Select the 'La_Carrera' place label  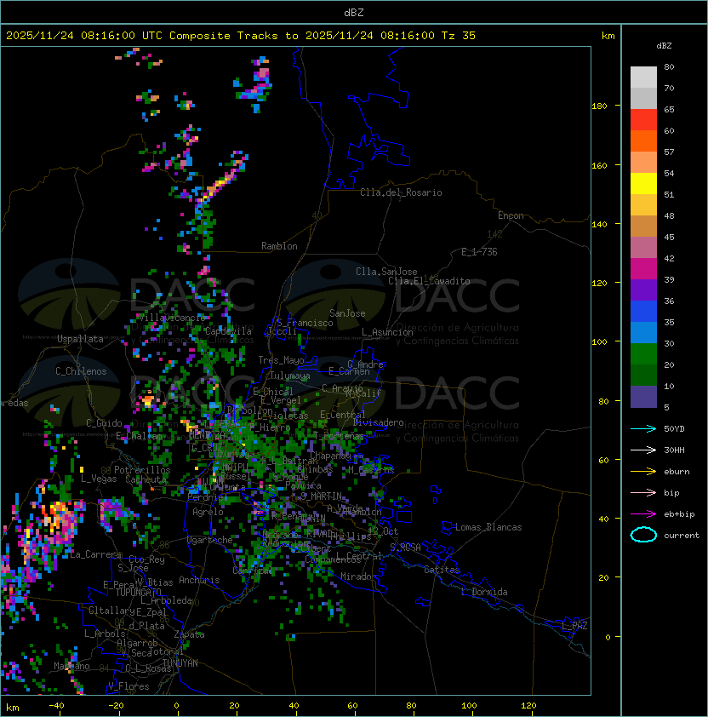[96, 554]
